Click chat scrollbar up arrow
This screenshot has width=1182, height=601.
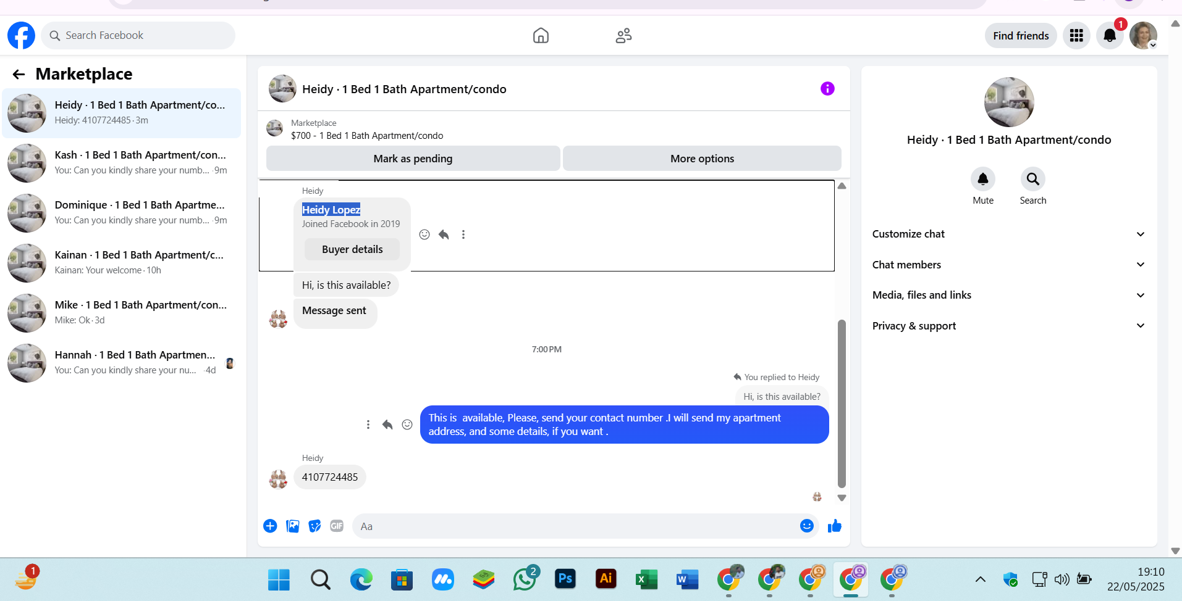pos(842,186)
